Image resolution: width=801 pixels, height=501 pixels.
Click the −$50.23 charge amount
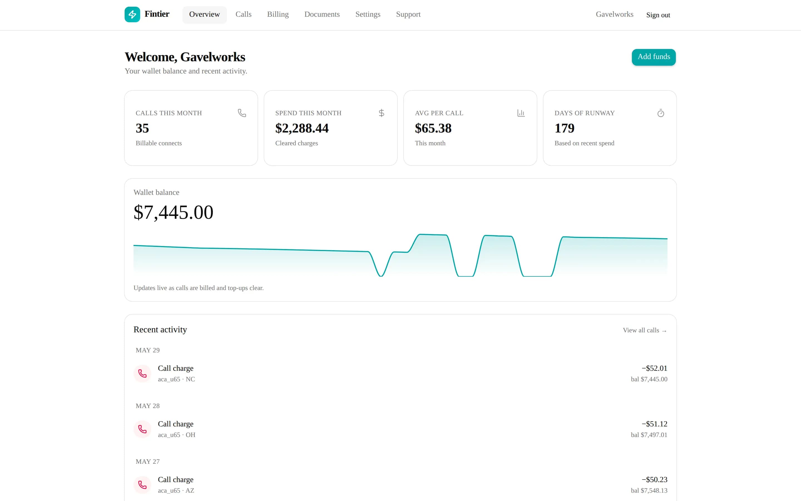click(x=654, y=480)
